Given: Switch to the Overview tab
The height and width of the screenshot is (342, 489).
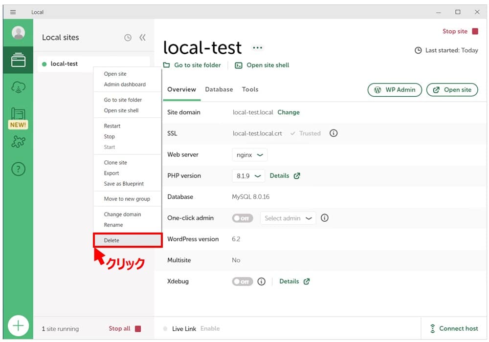Looking at the screenshot, I should [x=181, y=90].
